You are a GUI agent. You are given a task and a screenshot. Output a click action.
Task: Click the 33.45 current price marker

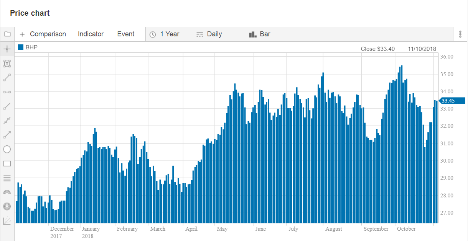click(x=447, y=101)
